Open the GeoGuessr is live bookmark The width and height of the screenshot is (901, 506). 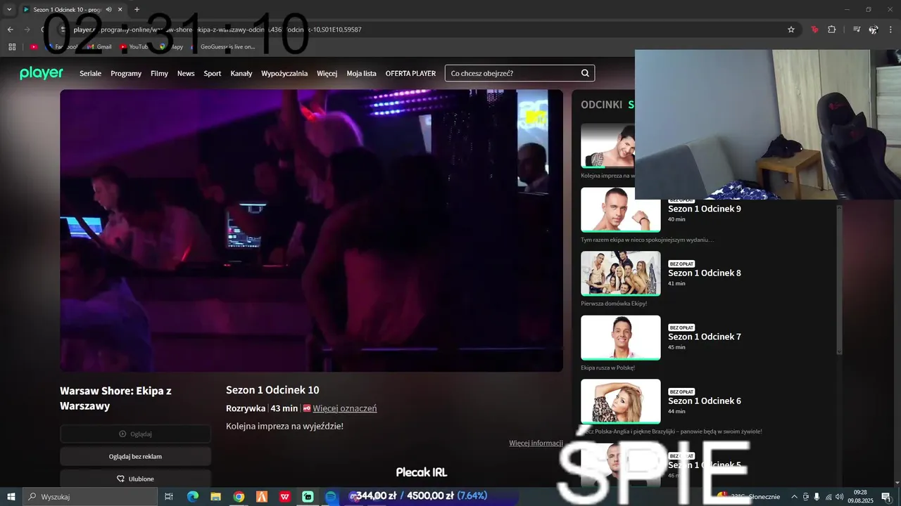point(222,47)
